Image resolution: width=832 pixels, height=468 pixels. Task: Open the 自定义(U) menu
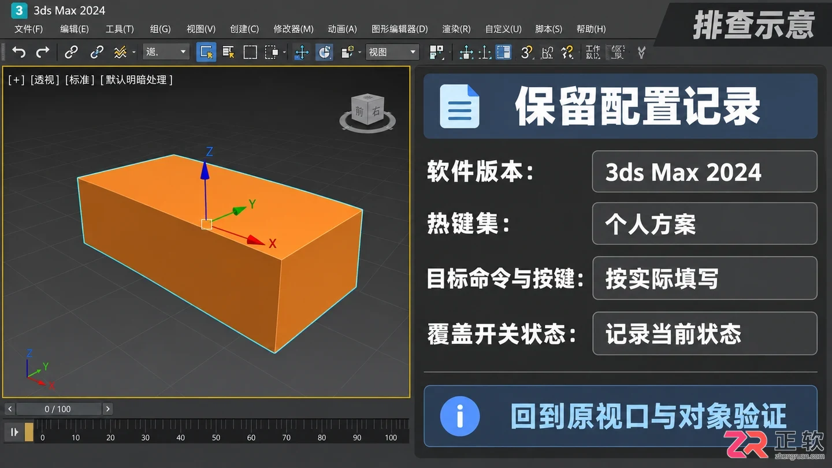tap(503, 29)
